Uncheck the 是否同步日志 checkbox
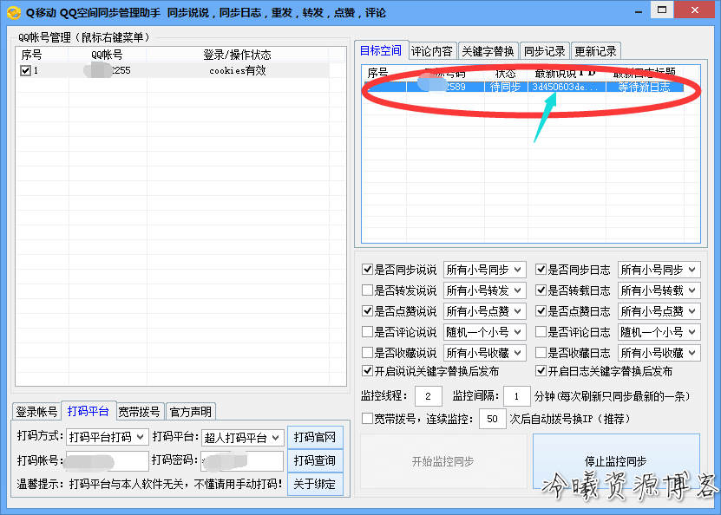This screenshot has height=515, width=721. 541,270
